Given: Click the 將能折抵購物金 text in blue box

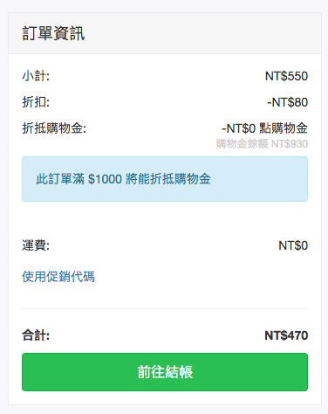Looking at the screenshot, I should pos(168,179).
